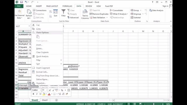Sort A to Z ascending
This screenshot has width=187, height=105.
pyautogui.click(x=51, y=11)
